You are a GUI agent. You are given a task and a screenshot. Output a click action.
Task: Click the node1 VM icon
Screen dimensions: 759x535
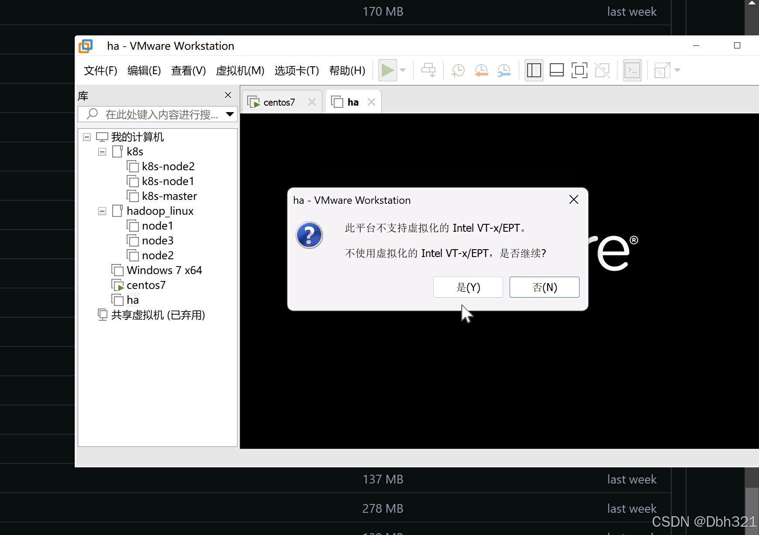click(x=133, y=226)
